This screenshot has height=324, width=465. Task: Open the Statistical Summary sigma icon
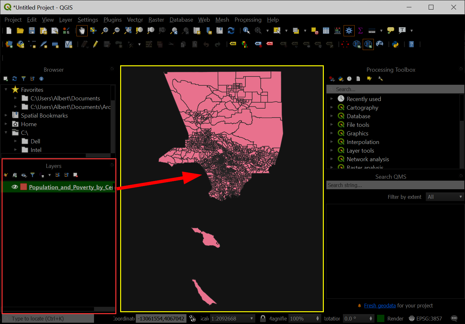click(360, 31)
